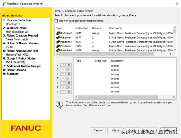This screenshot has width=181, height=138.
Task: Go to step 1: Process Selection
Action: [17, 20]
